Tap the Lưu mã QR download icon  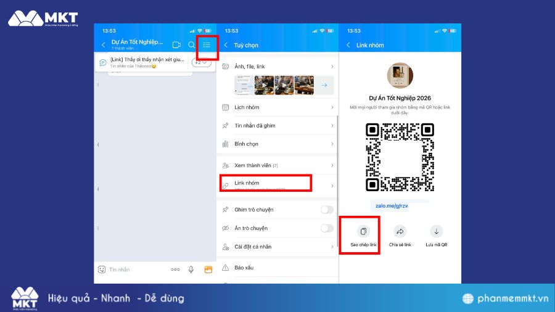pyautogui.click(x=437, y=231)
